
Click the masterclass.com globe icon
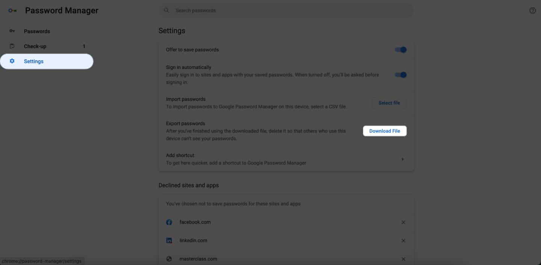tap(169, 259)
